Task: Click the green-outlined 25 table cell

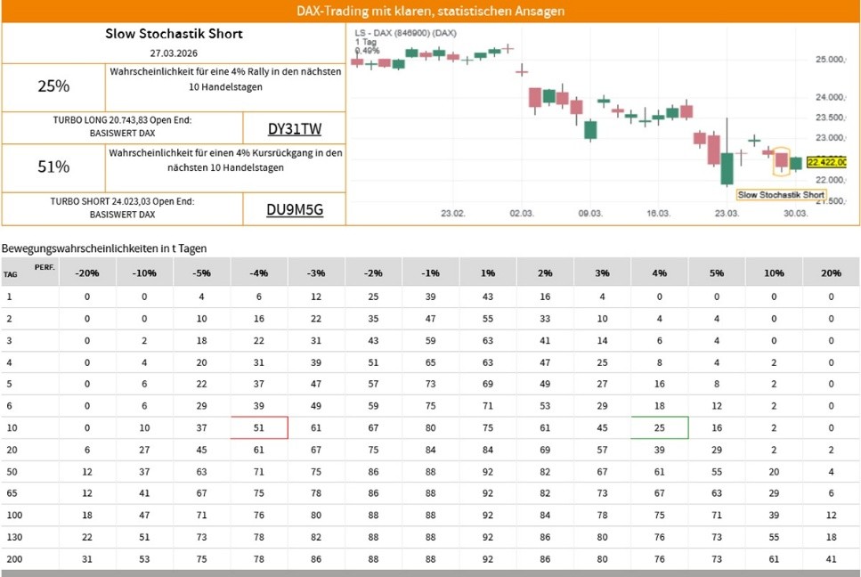Action: pyautogui.click(x=660, y=427)
